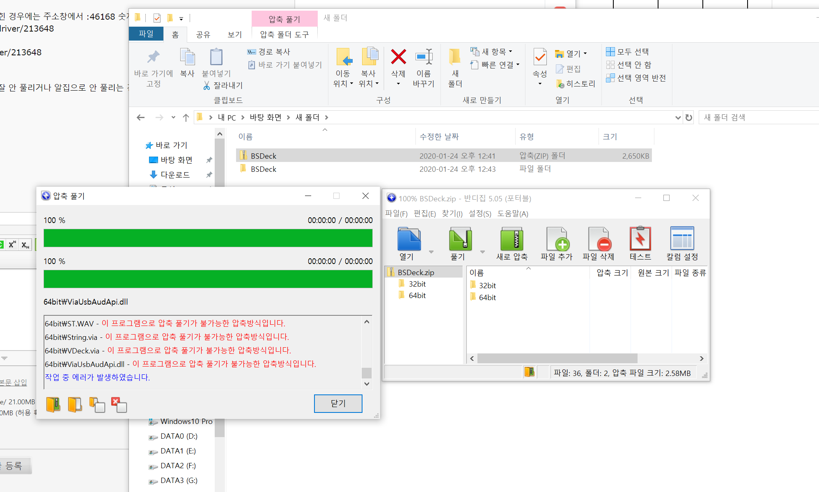Click the up arrow navigation button in Explorer

click(186, 118)
